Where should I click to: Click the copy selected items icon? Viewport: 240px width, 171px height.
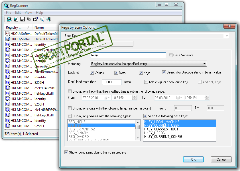(29, 19)
